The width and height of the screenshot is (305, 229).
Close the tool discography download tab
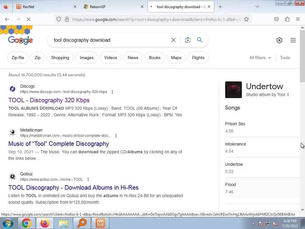[209, 7]
